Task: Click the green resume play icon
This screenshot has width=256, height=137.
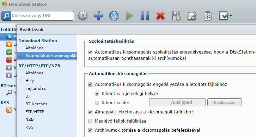Action: click(130, 15)
